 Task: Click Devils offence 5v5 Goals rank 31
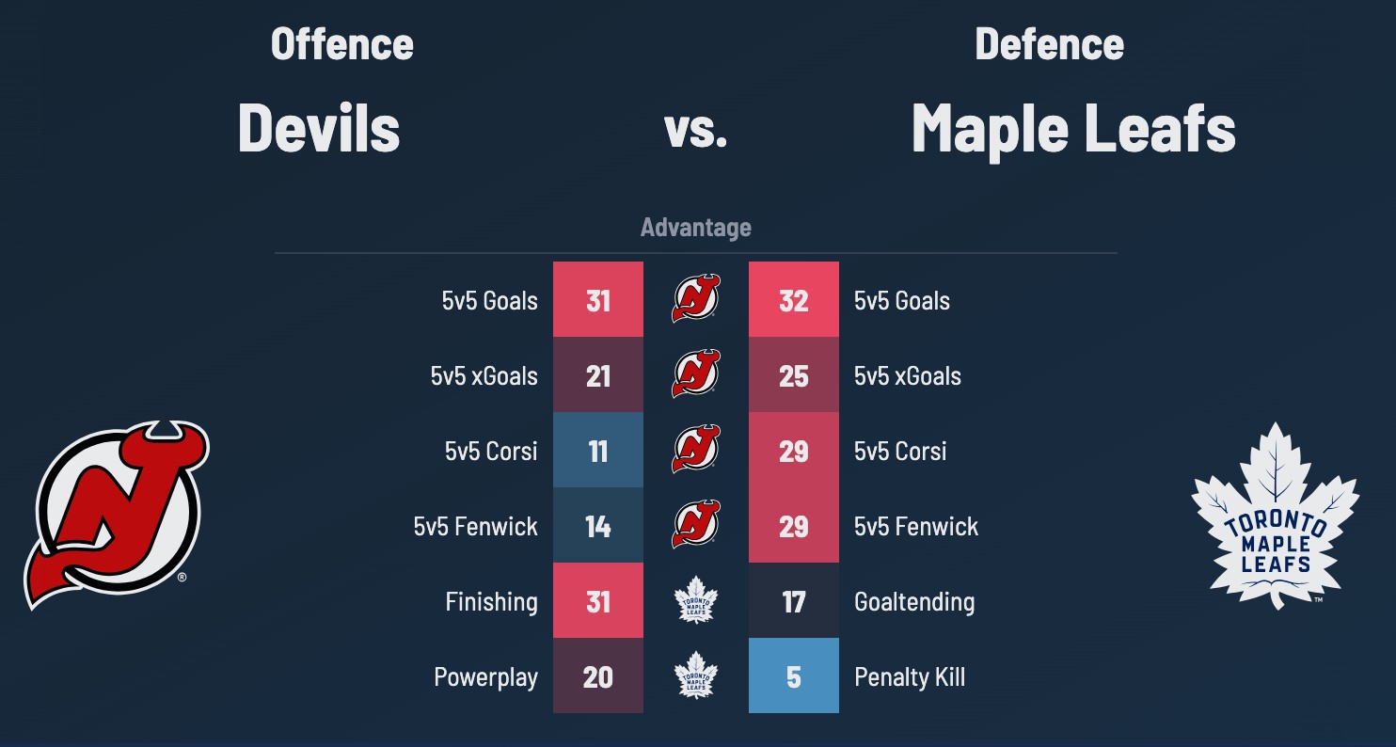(598, 299)
